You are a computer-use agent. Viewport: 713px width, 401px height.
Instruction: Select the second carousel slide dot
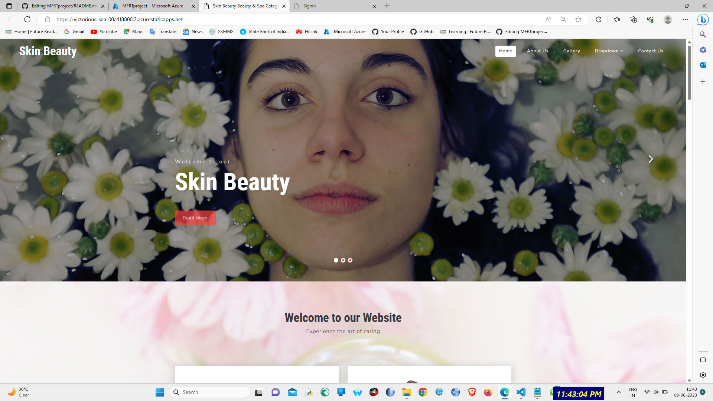(343, 260)
